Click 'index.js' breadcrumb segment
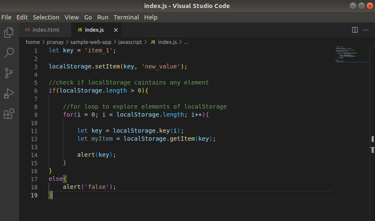The height and width of the screenshot is (221, 375). coord(167,42)
